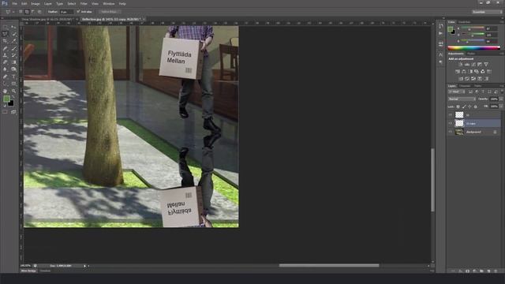Viewport: 505px width, 284px height.
Task: Toggle lock position
Action: coord(470,106)
